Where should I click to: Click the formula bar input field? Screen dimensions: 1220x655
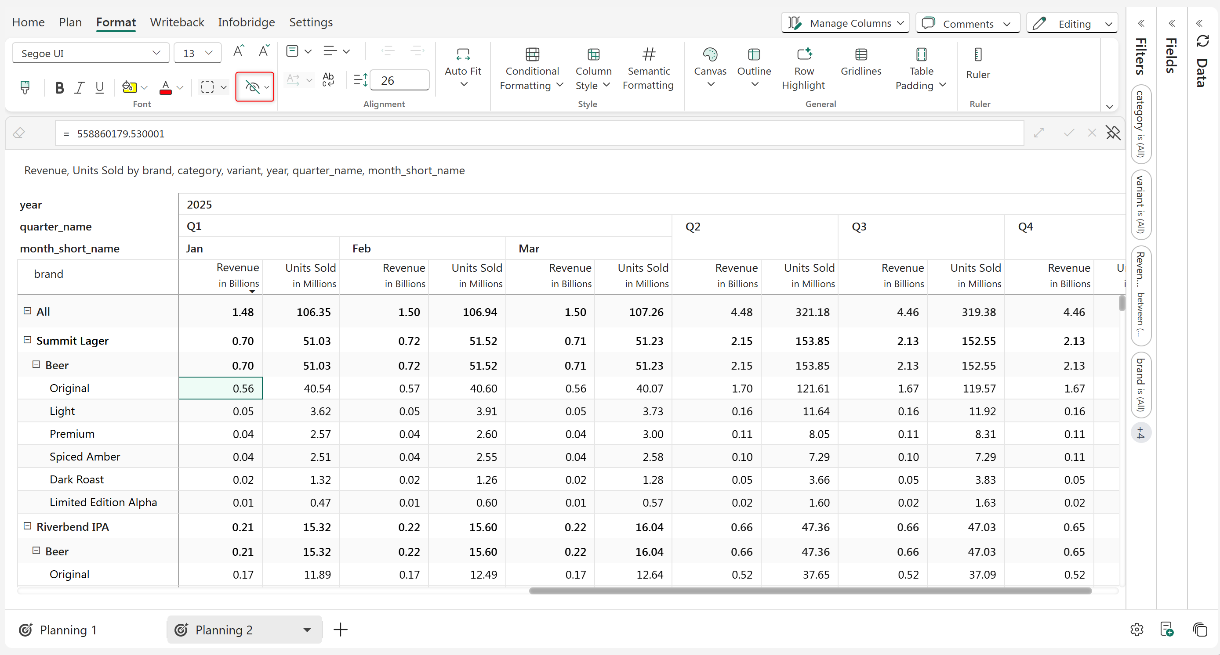click(540, 134)
